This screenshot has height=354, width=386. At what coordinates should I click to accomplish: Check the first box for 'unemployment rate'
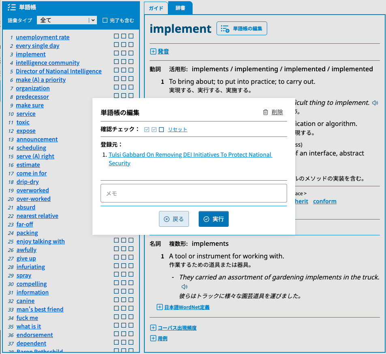[x=116, y=36]
